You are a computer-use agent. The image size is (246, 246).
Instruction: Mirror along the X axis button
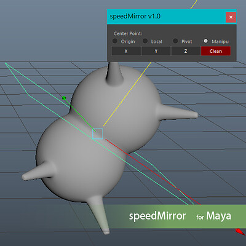tap(126, 51)
